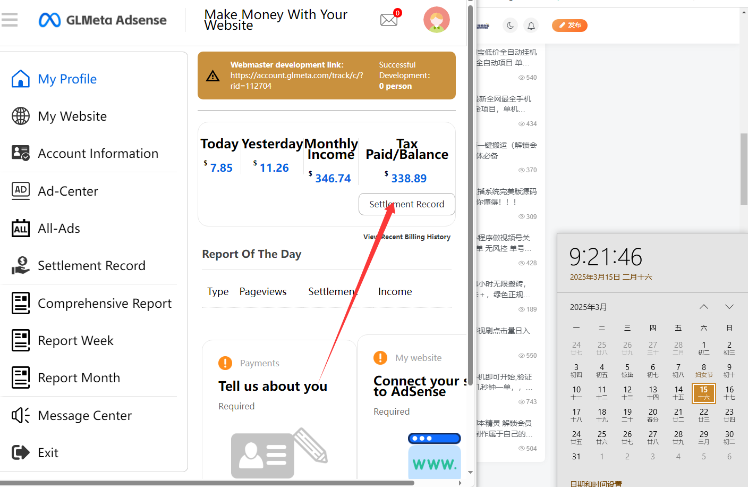748x487 pixels.
Task: Click Yesterday's income 11.26 value
Action: click(274, 167)
